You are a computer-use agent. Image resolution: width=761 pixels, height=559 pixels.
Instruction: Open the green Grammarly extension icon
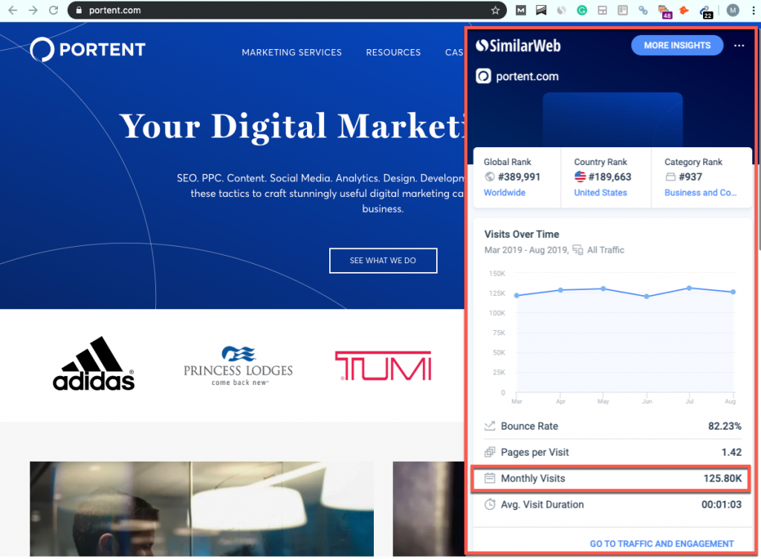(582, 10)
